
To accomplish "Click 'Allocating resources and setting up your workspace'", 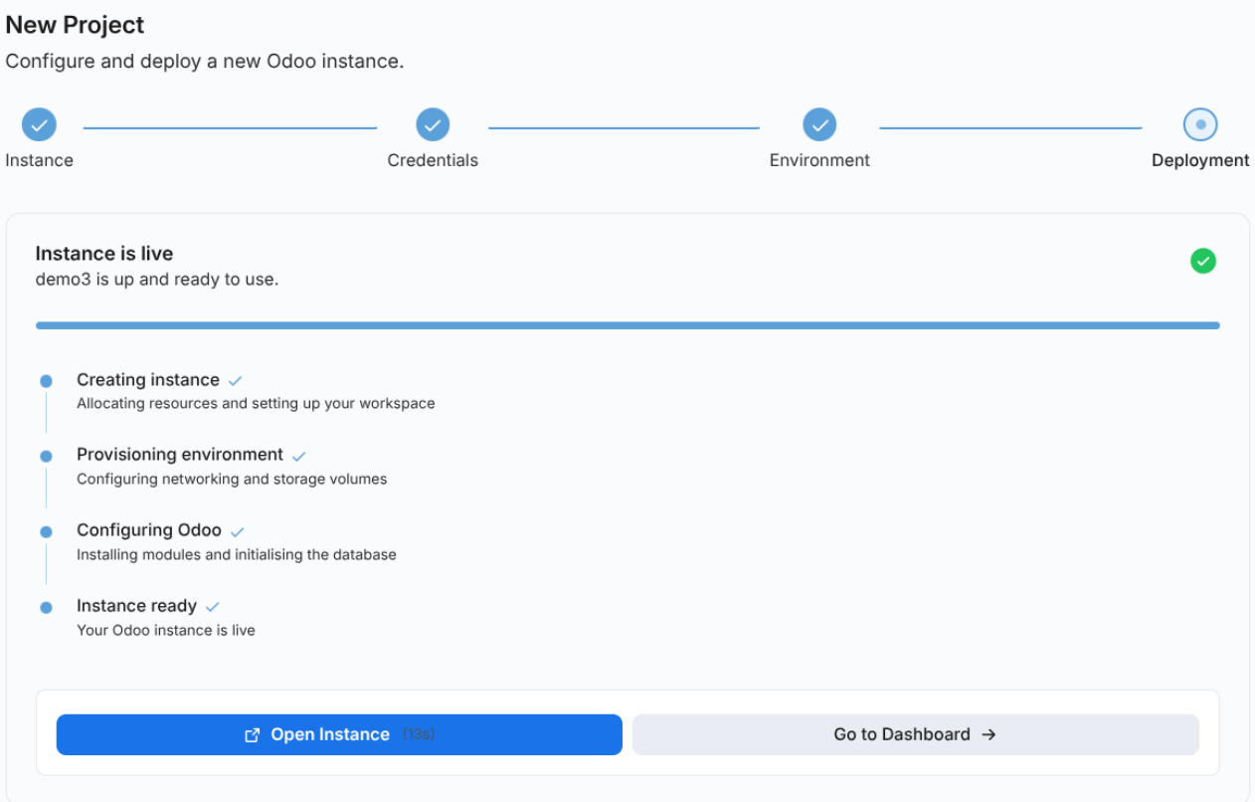I will pos(256,404).
